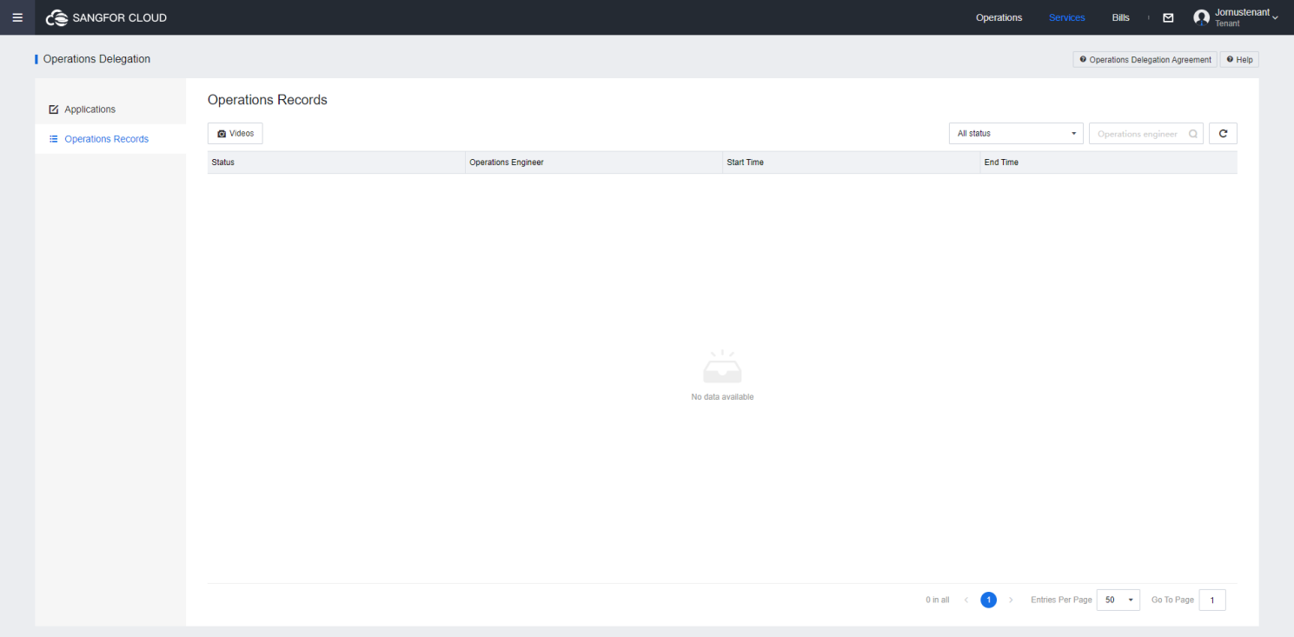This screenshot has height=637, width=1294.
Task: Click the Status column header
Action: [x=336, y=163]
